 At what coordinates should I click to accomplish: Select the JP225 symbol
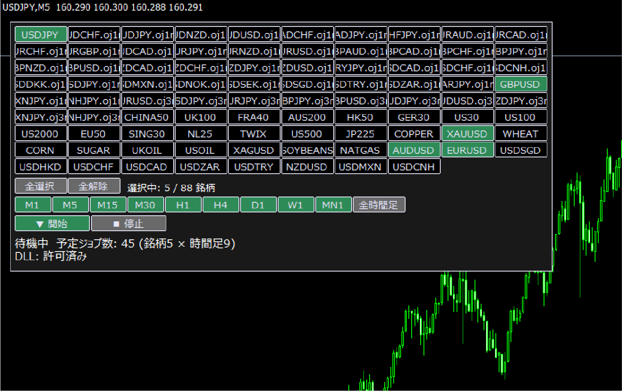tap(360, 134)
